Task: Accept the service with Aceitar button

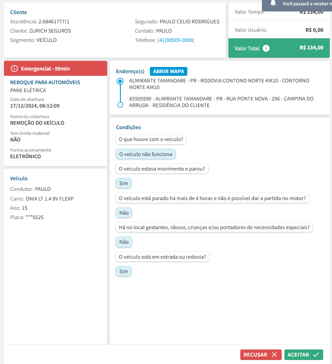Action: click(x=303, y=354)
